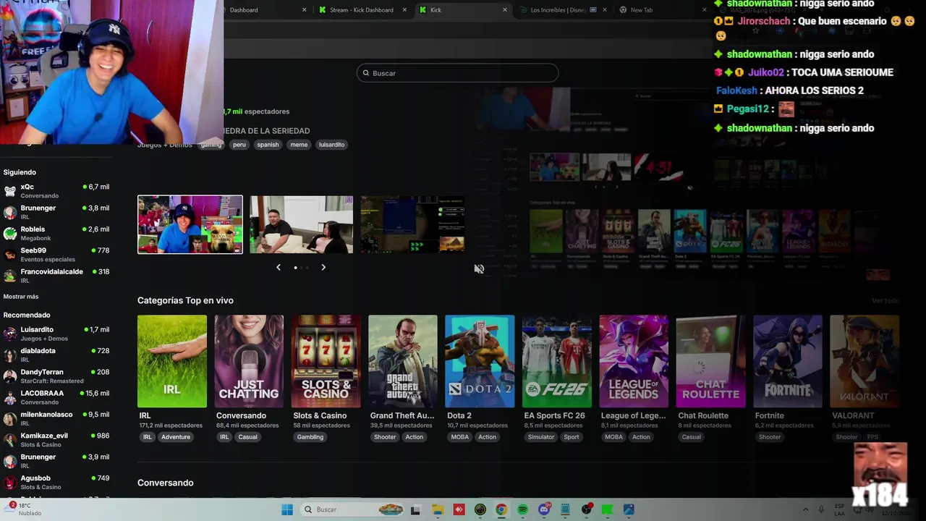Open diabladota channel in Recomendado
926x521 pixels.
(x=56, y=355)
